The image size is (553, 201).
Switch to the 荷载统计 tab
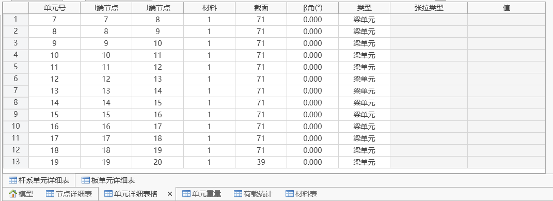click(253, 194)
